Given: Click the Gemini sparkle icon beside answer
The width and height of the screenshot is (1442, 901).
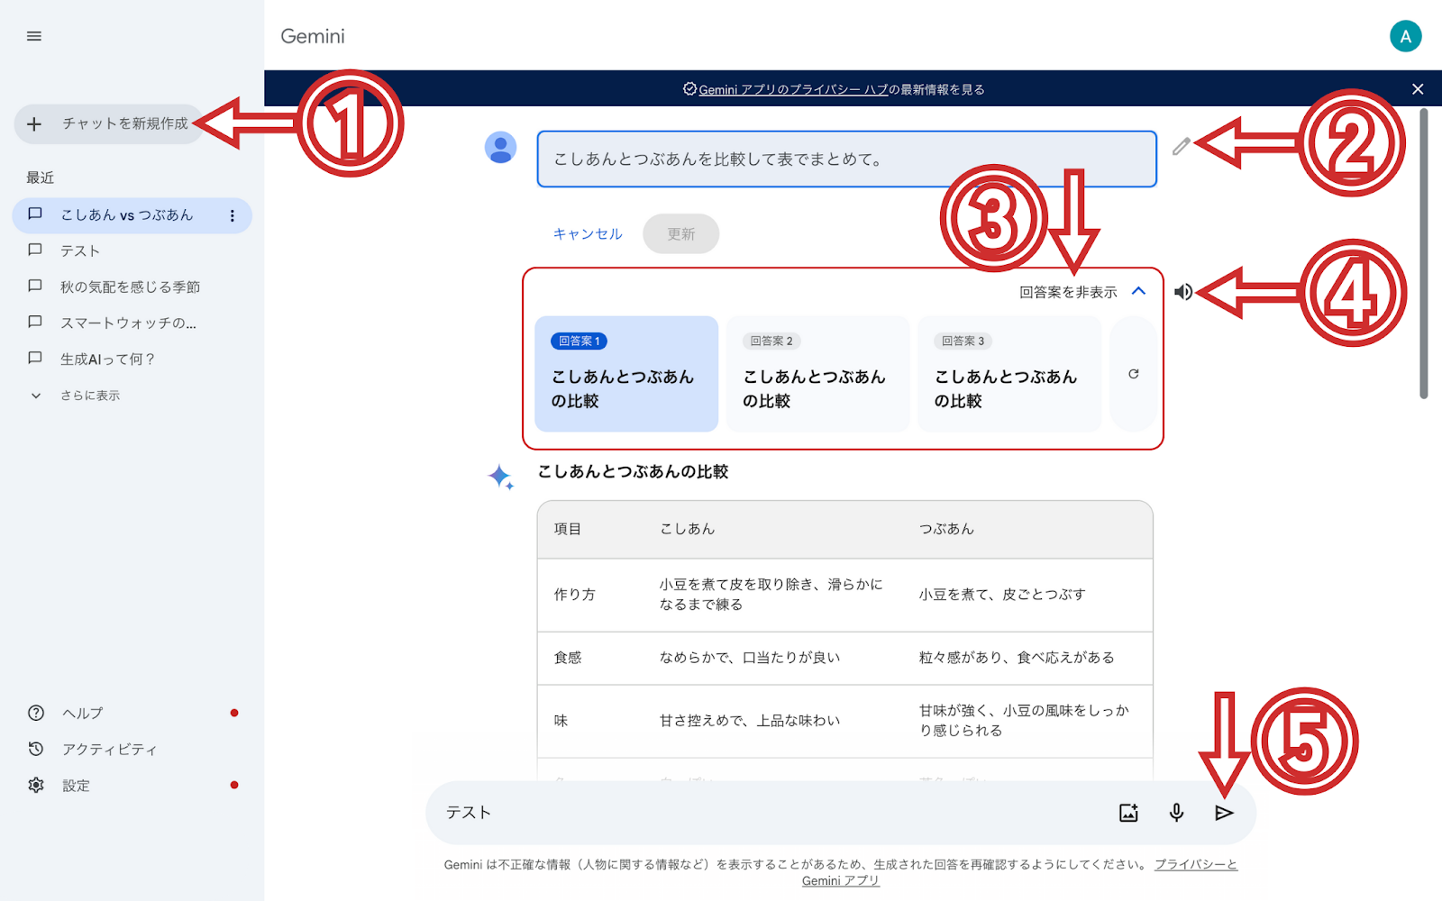Looking at the screenshot, I should coord(501,477).
